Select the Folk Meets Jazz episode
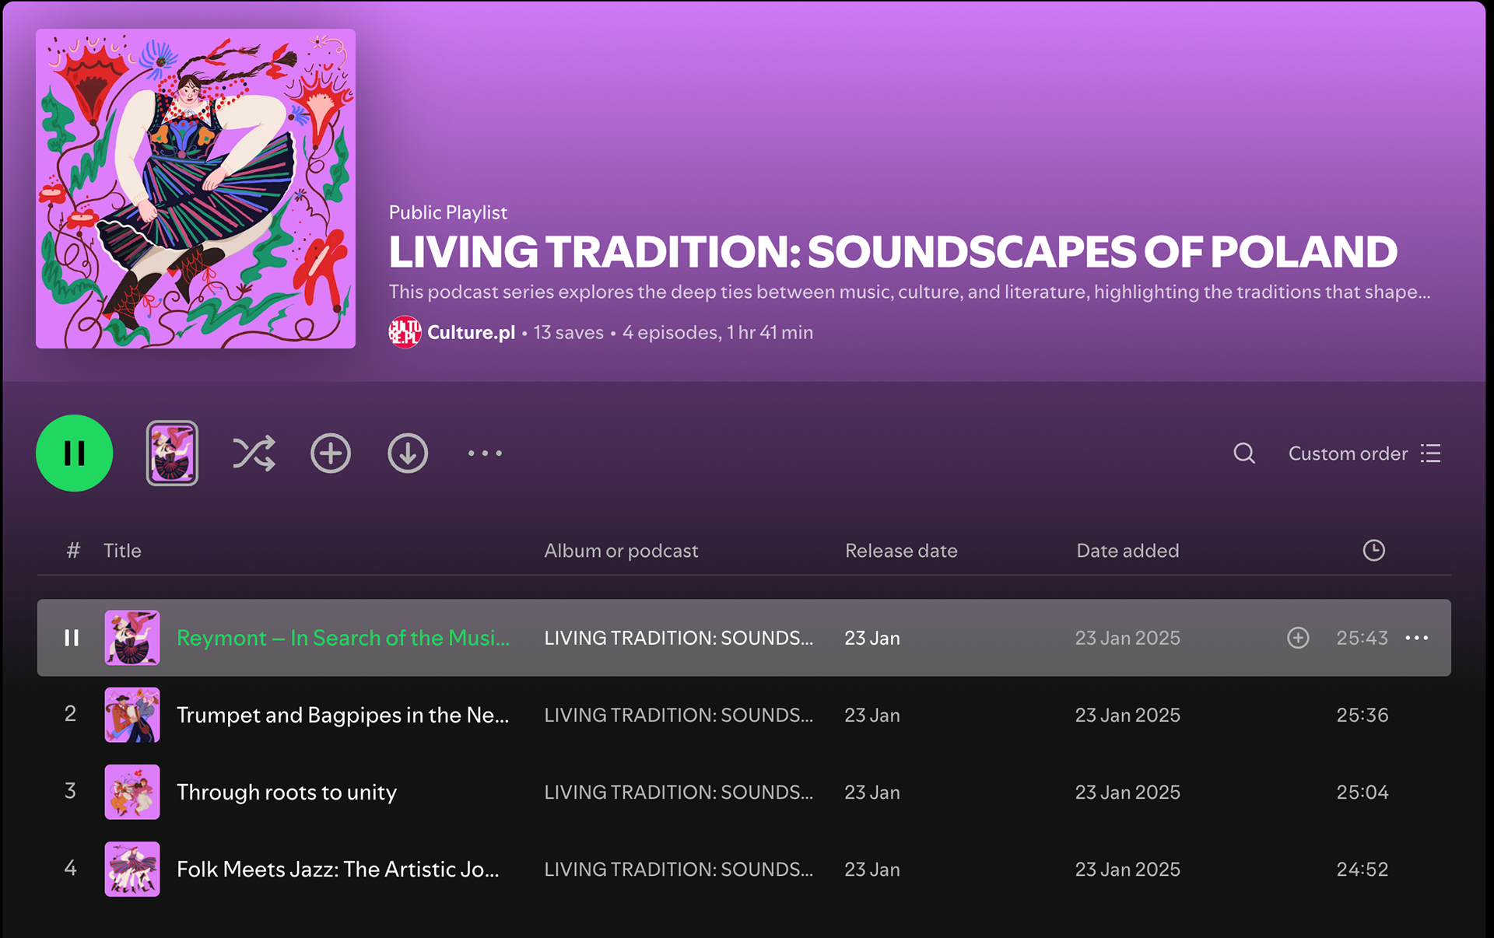Image resolution: width=1494 pixels, height=938 pixels. 338,869
